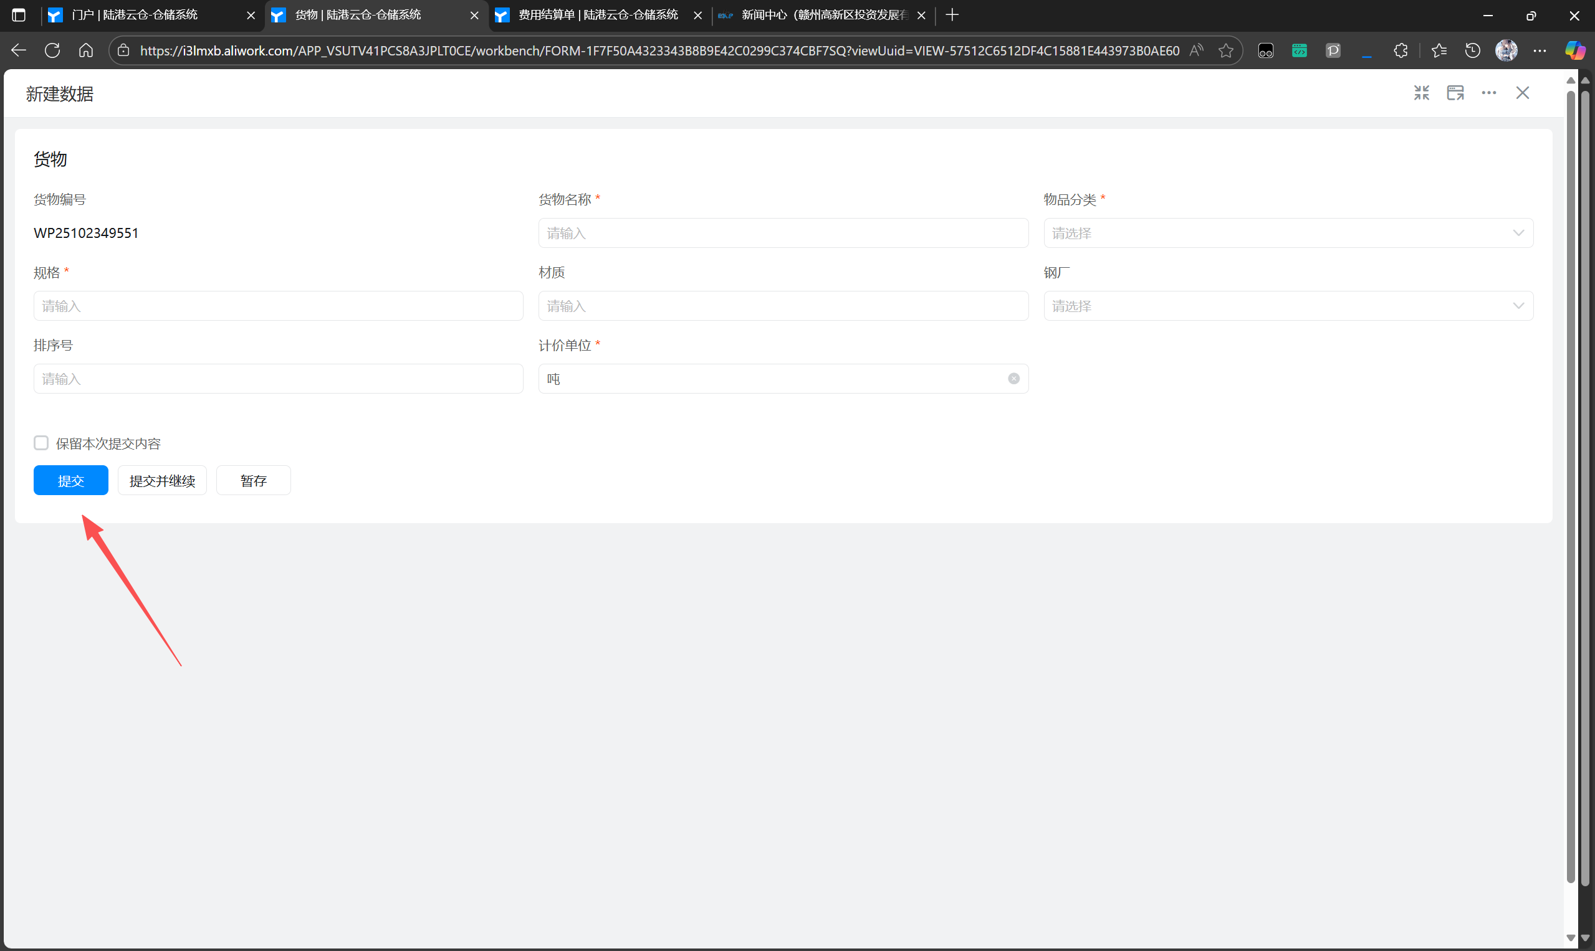The width and height of the screenshot is (1595, 951).
Task: Expand the 钢厂 dropdown
Action: (x=1288, y=306)
